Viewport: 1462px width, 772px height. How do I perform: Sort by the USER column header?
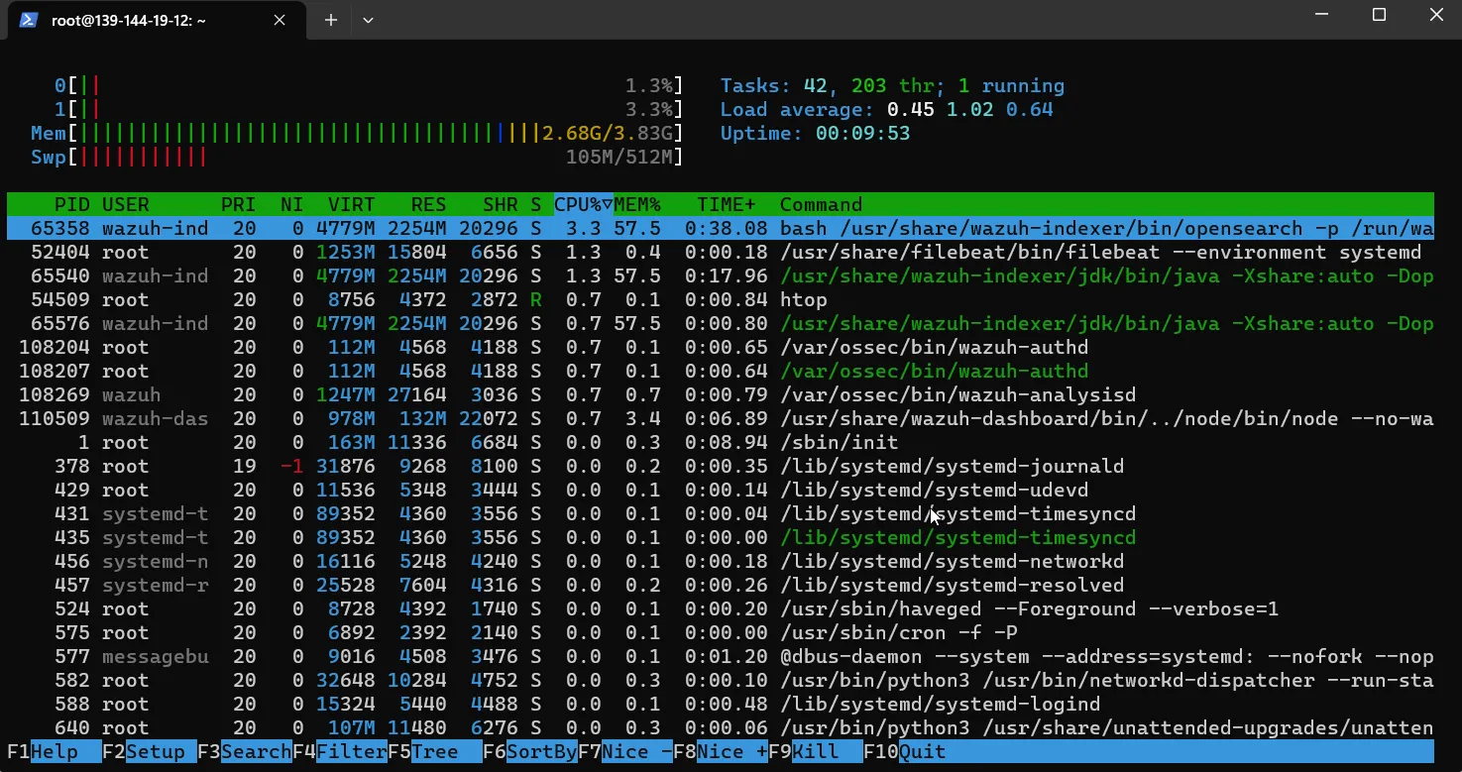point(126,204)
